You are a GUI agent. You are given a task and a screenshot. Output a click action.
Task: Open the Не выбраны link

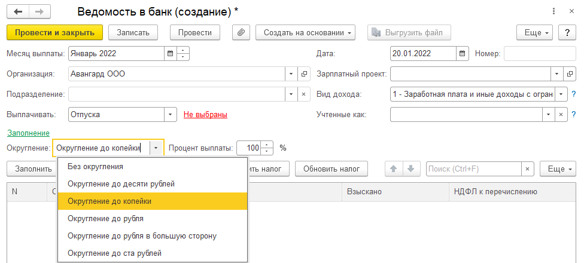[x=205, y=114]
